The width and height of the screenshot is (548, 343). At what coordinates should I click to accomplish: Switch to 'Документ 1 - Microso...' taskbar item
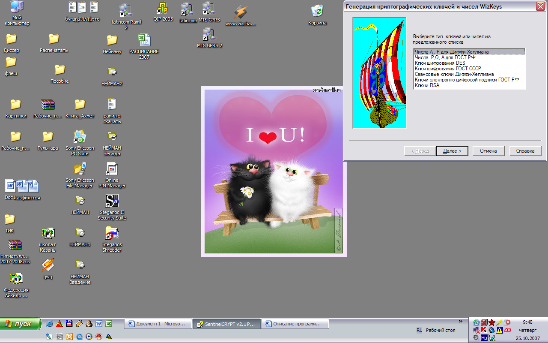pyautogui.click(x=158, y=324)
